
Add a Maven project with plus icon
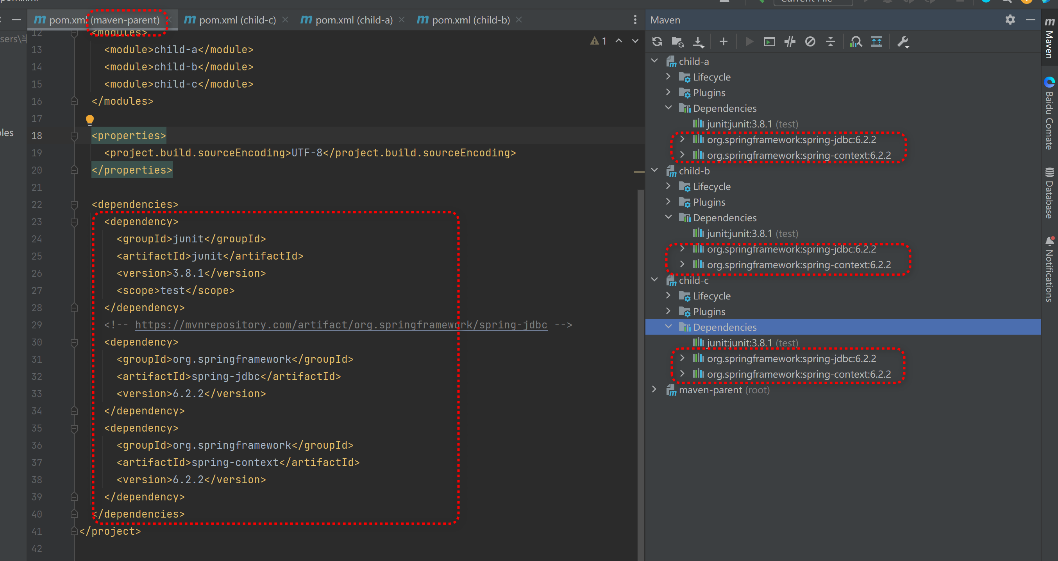pyautogui.click(x=724, y=41)
